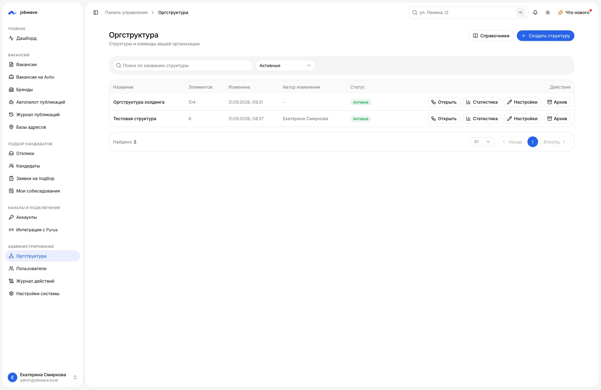Open Настройки for Тестовая структура
Image resolution: width=601 pixels, height=390 pixels.
pos(522,118)
